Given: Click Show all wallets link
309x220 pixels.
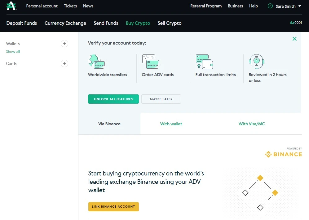Looking at the screenshot, I should tap(13, 52).
